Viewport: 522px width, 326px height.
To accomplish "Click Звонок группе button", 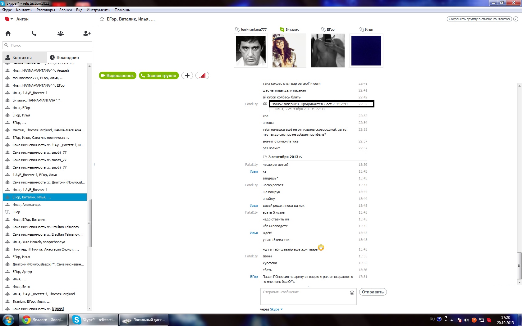I will point(159,75).
